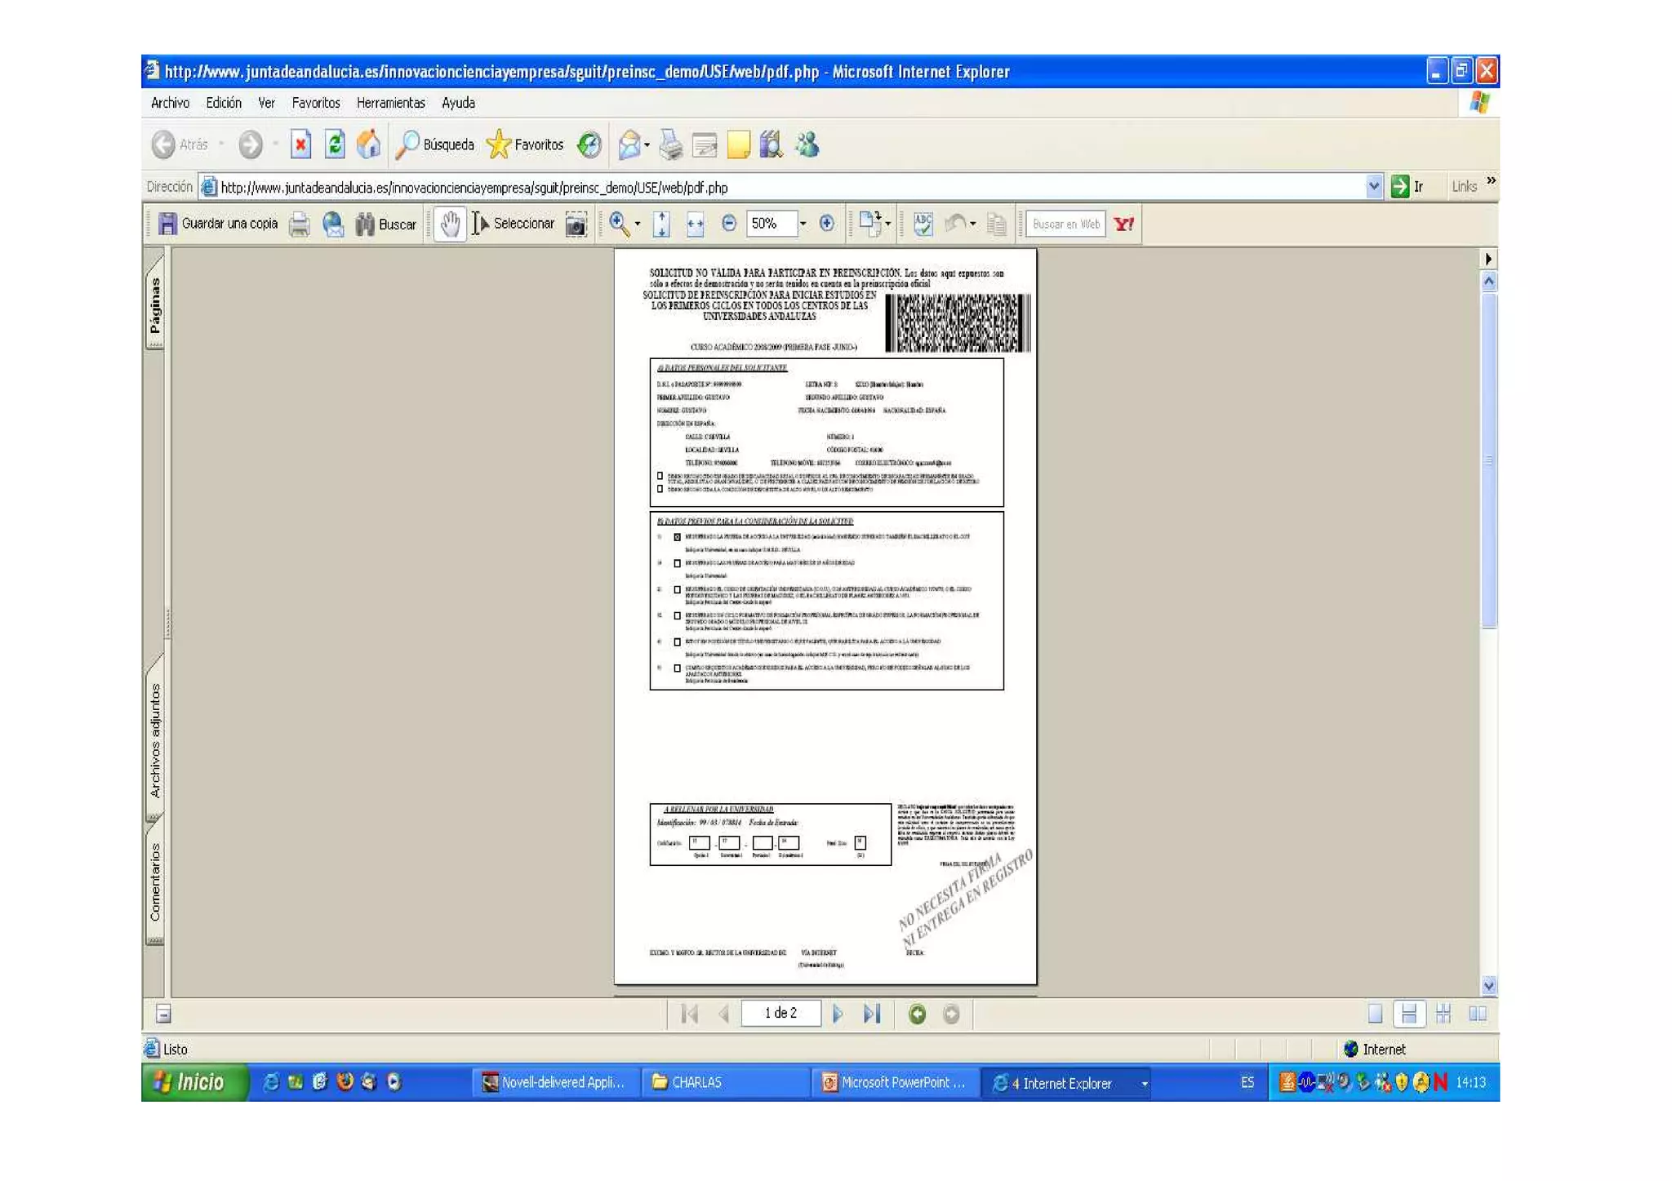Click the browser Refresh icon

(335, 144)
